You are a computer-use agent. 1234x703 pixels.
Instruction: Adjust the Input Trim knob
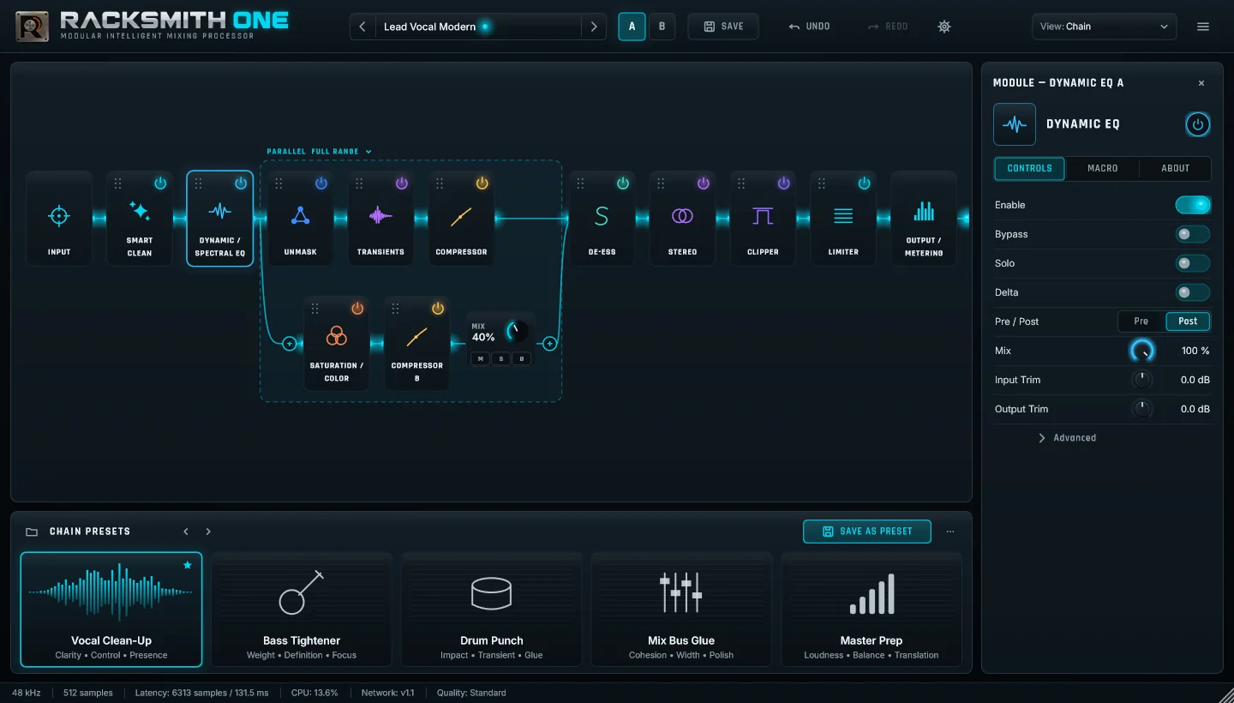1142,380
